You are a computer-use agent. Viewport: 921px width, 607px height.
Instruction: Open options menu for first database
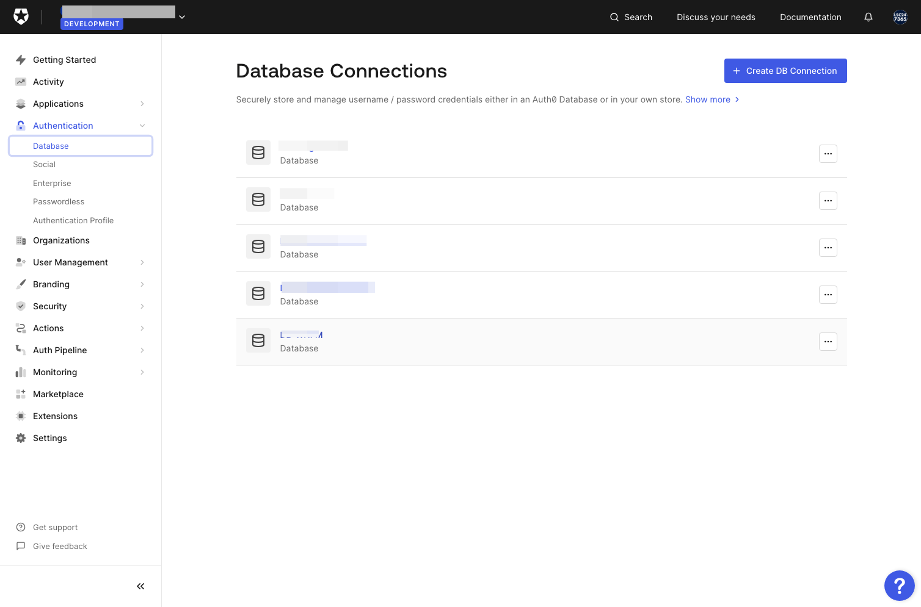pyautogui.click(x=828, y=154)
